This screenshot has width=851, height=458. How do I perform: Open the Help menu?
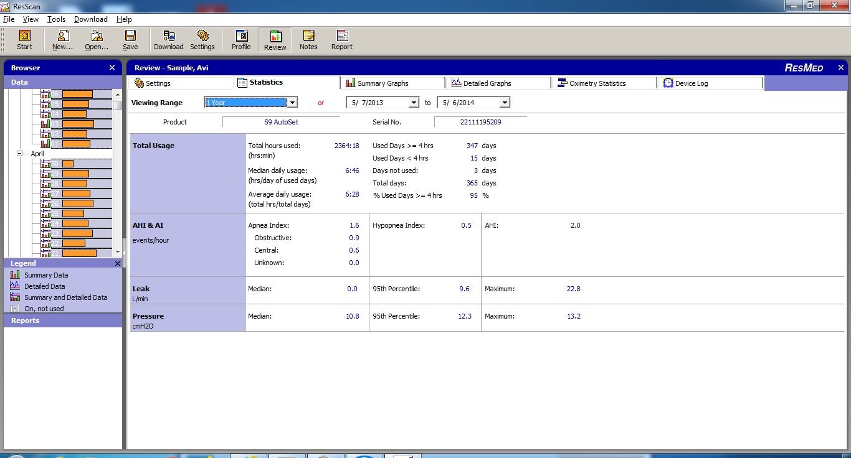pyautogui.click(x=124, y=19)
